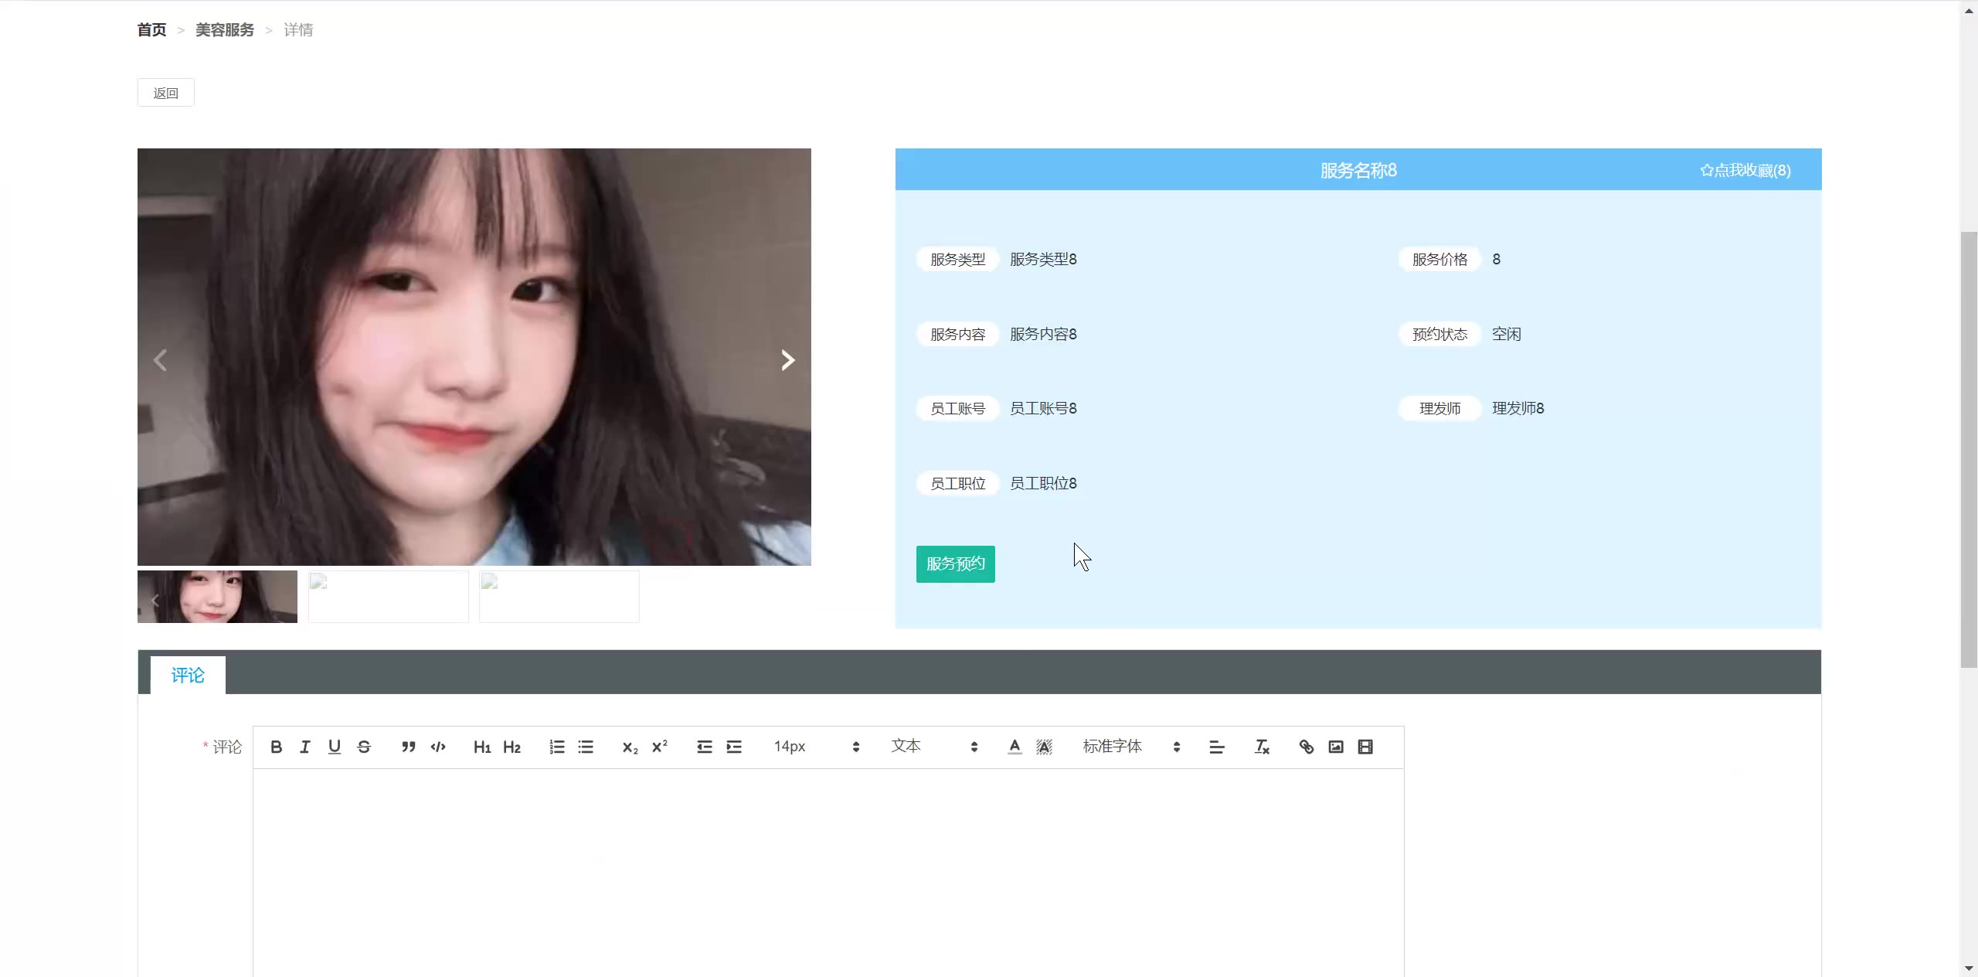Apply strikethrough formatting
Screen dimensions: 1978x977
(x=364, y=747)
